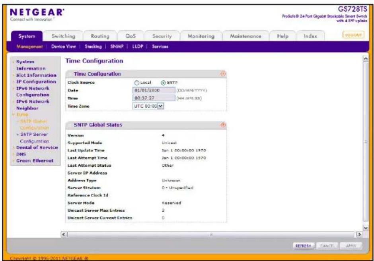
Task: Select the Stacking submenu item
Action: (x=93, y=47)
